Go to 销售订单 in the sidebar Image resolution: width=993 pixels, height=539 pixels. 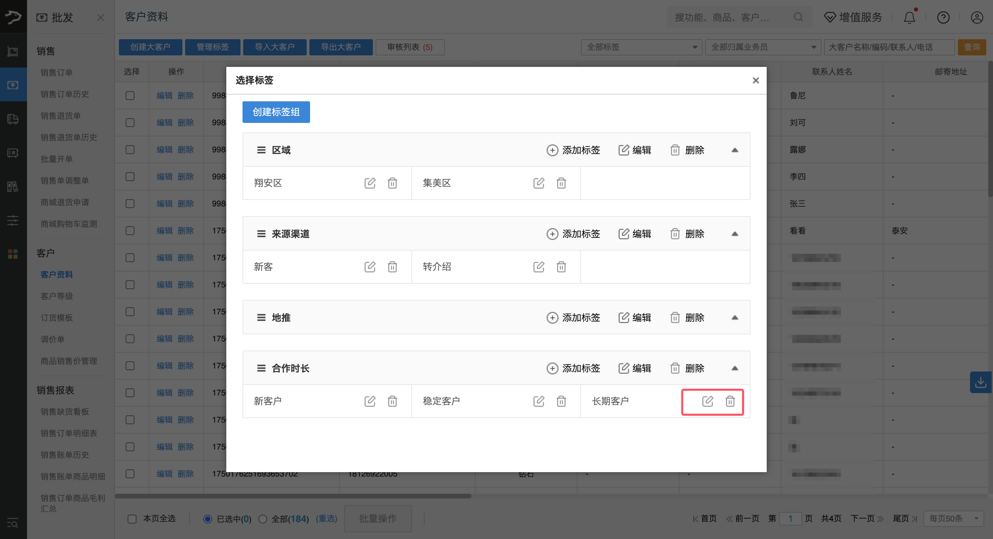(57, 73)
